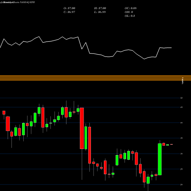191x191 pixels.
Task: Click the OC: 0.08 reading
Action: pos(131,8)
